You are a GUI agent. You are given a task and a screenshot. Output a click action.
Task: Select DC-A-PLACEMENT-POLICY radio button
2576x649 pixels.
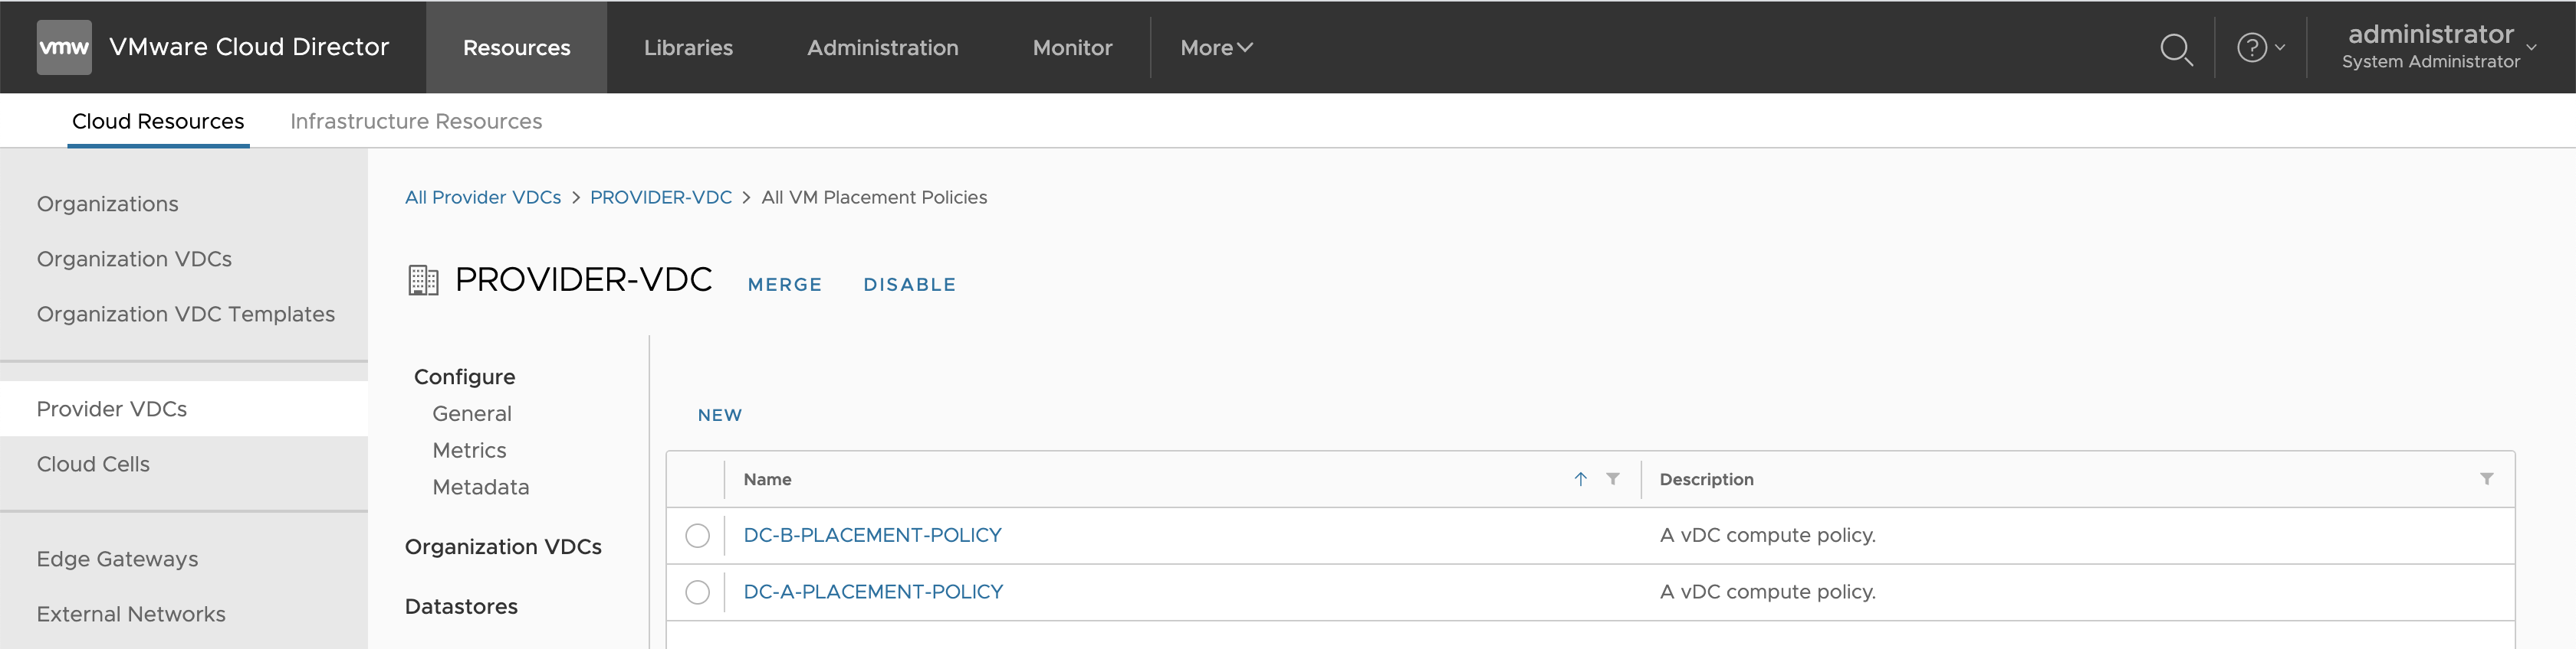[697, 592]
